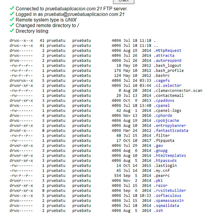Open the .autorespond folder link
207x213 pixels.
click(x=167, y=61)
